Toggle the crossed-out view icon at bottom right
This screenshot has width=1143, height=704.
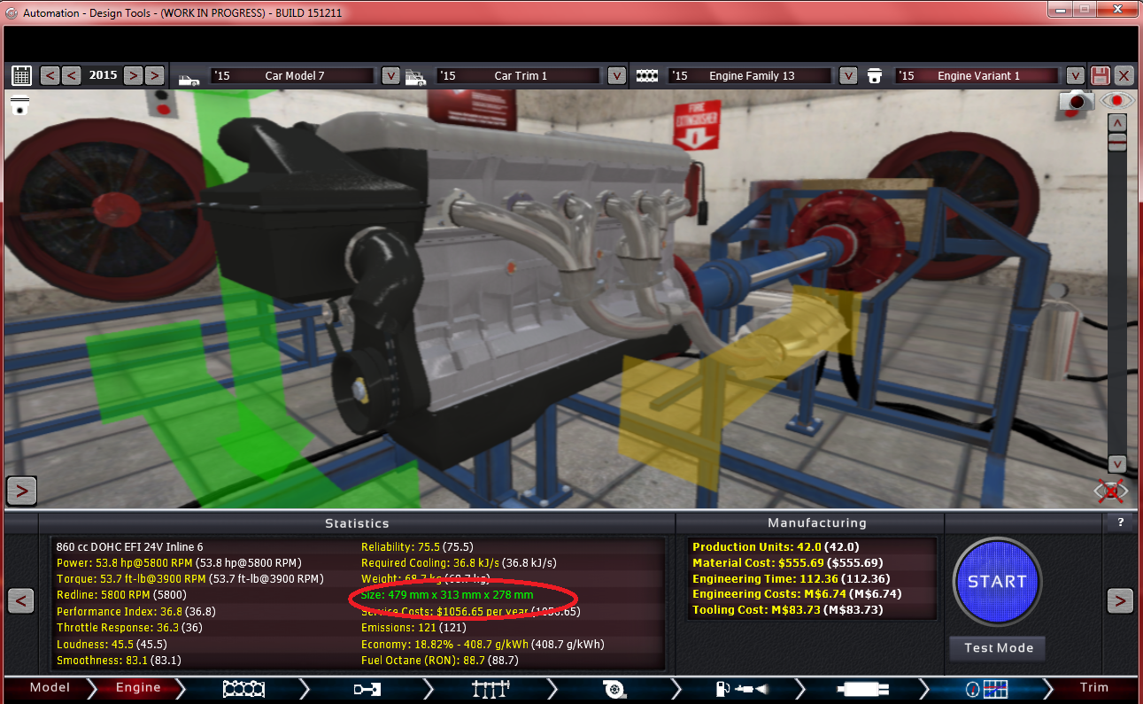click(1110, 490)
